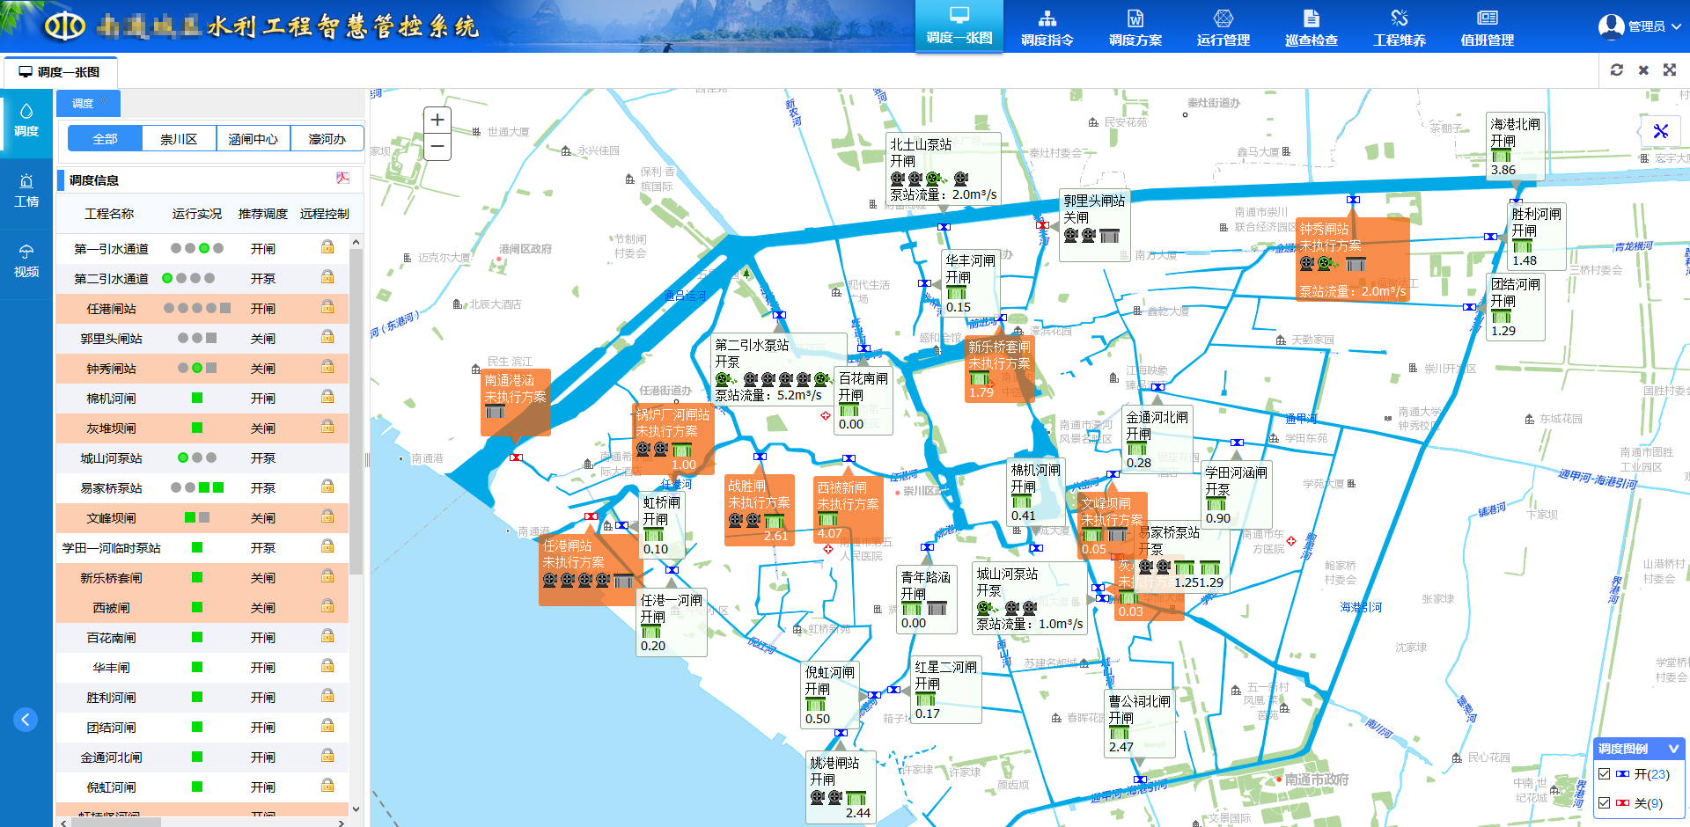Uncheck the 开(23) legend checkbox

pos(1605,774)
